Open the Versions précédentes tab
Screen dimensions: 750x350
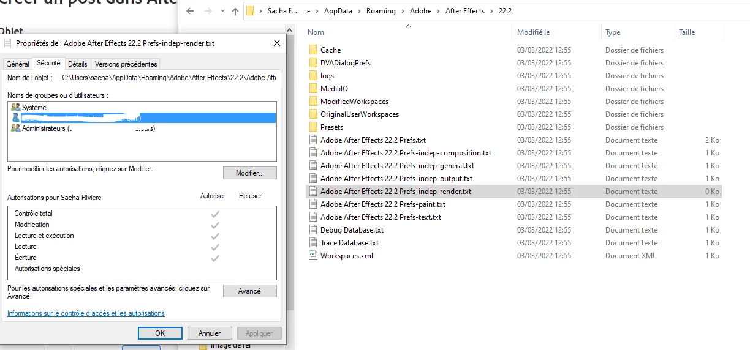click(x=126, y=64)
